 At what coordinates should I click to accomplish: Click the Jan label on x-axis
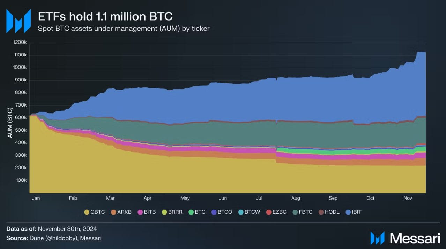(x=36, y=198)
